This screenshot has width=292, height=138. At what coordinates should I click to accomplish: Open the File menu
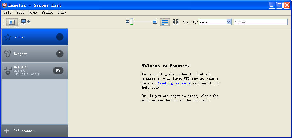tap(7, 12)
